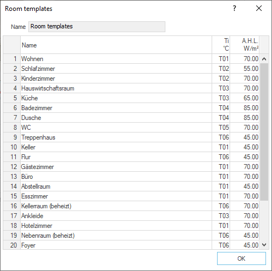This screenshot has height=271, width=272.
Task: Click the help question mark icon
Action: pyautogui.click(x=234, y=8)
